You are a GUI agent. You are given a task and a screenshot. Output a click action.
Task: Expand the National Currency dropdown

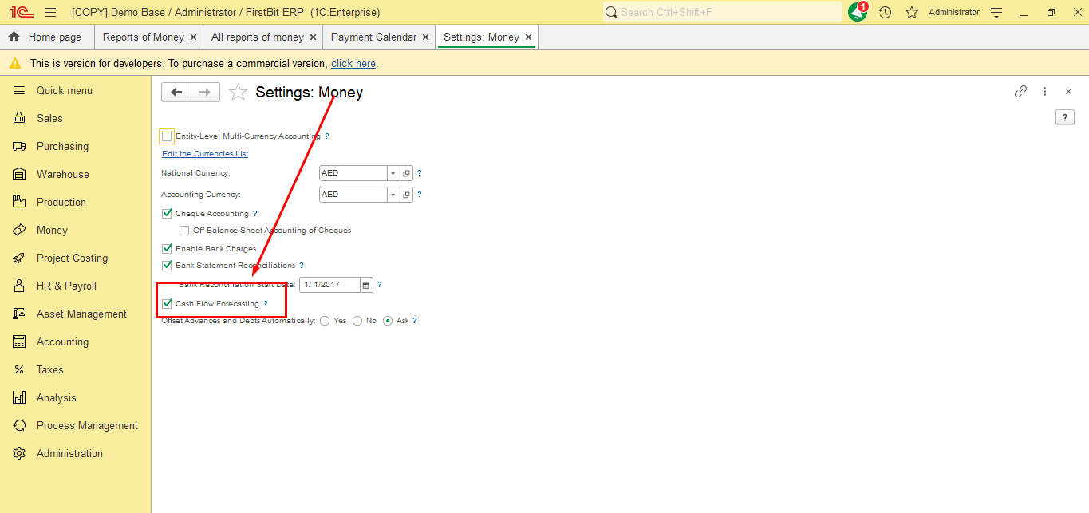point(393,173)
